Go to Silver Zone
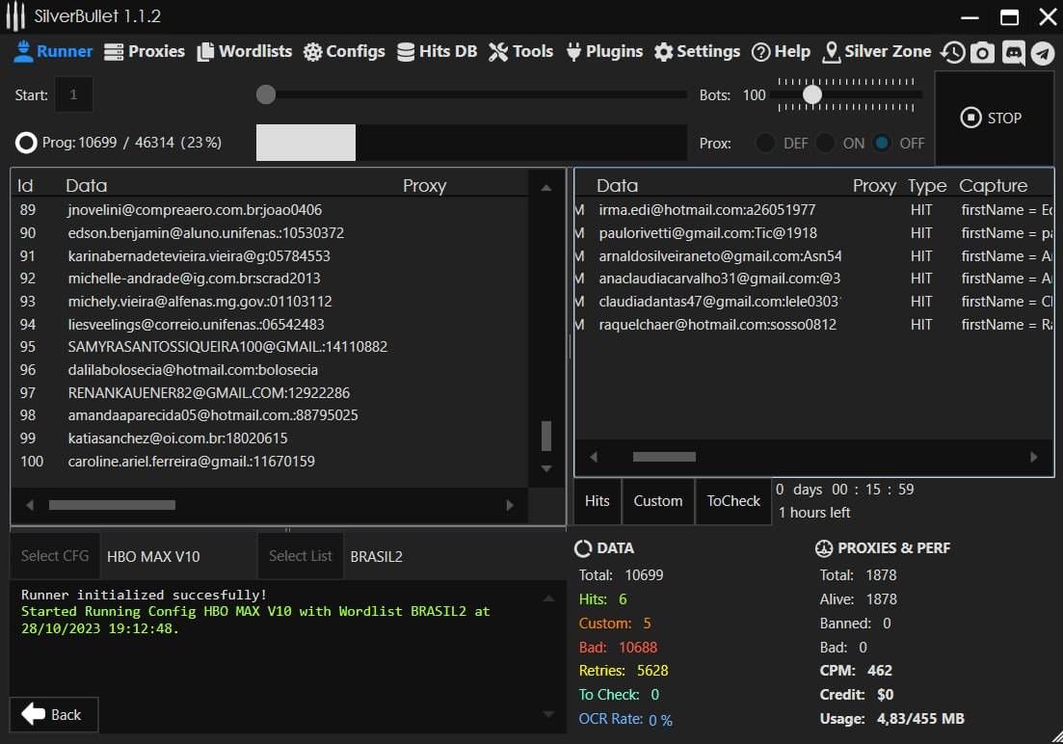 [x=877, y=52]
